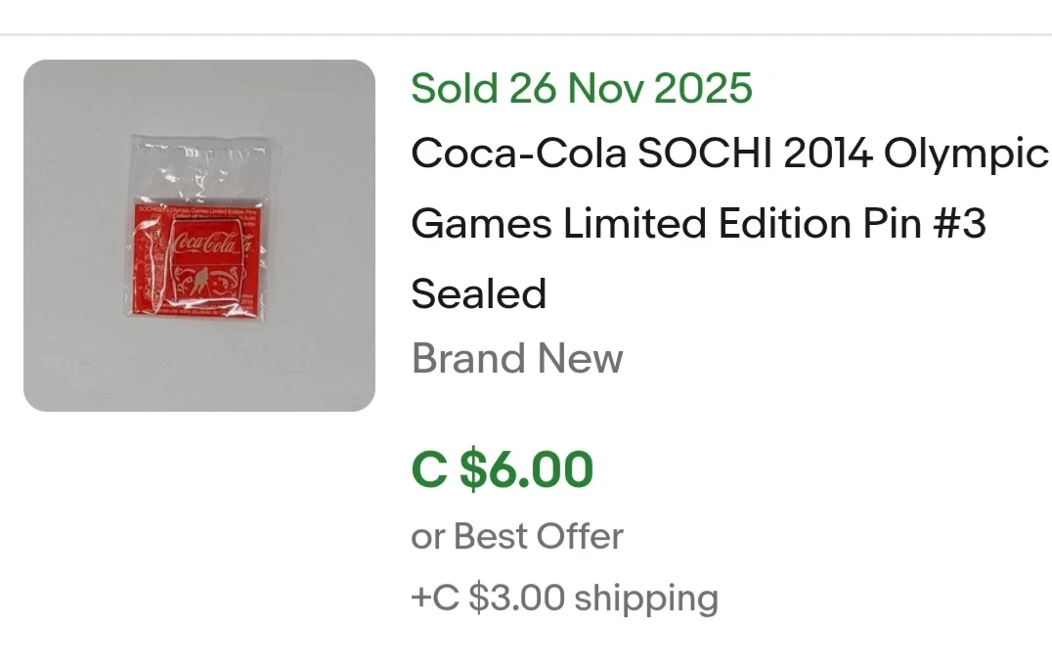Click the word "shipping" under the price

pos(646,598)
